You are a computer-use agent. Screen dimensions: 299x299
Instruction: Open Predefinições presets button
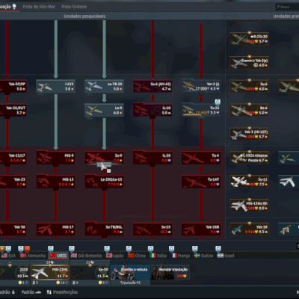[62, 292]
